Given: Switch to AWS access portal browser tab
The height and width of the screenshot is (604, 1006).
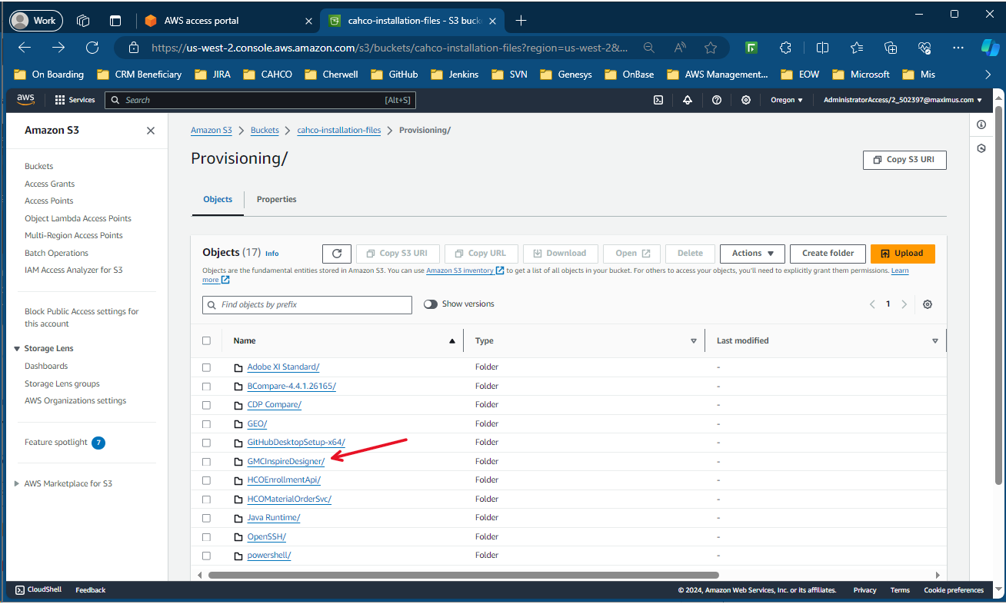Looking at the screenshot, I should [x=228, y=21].
